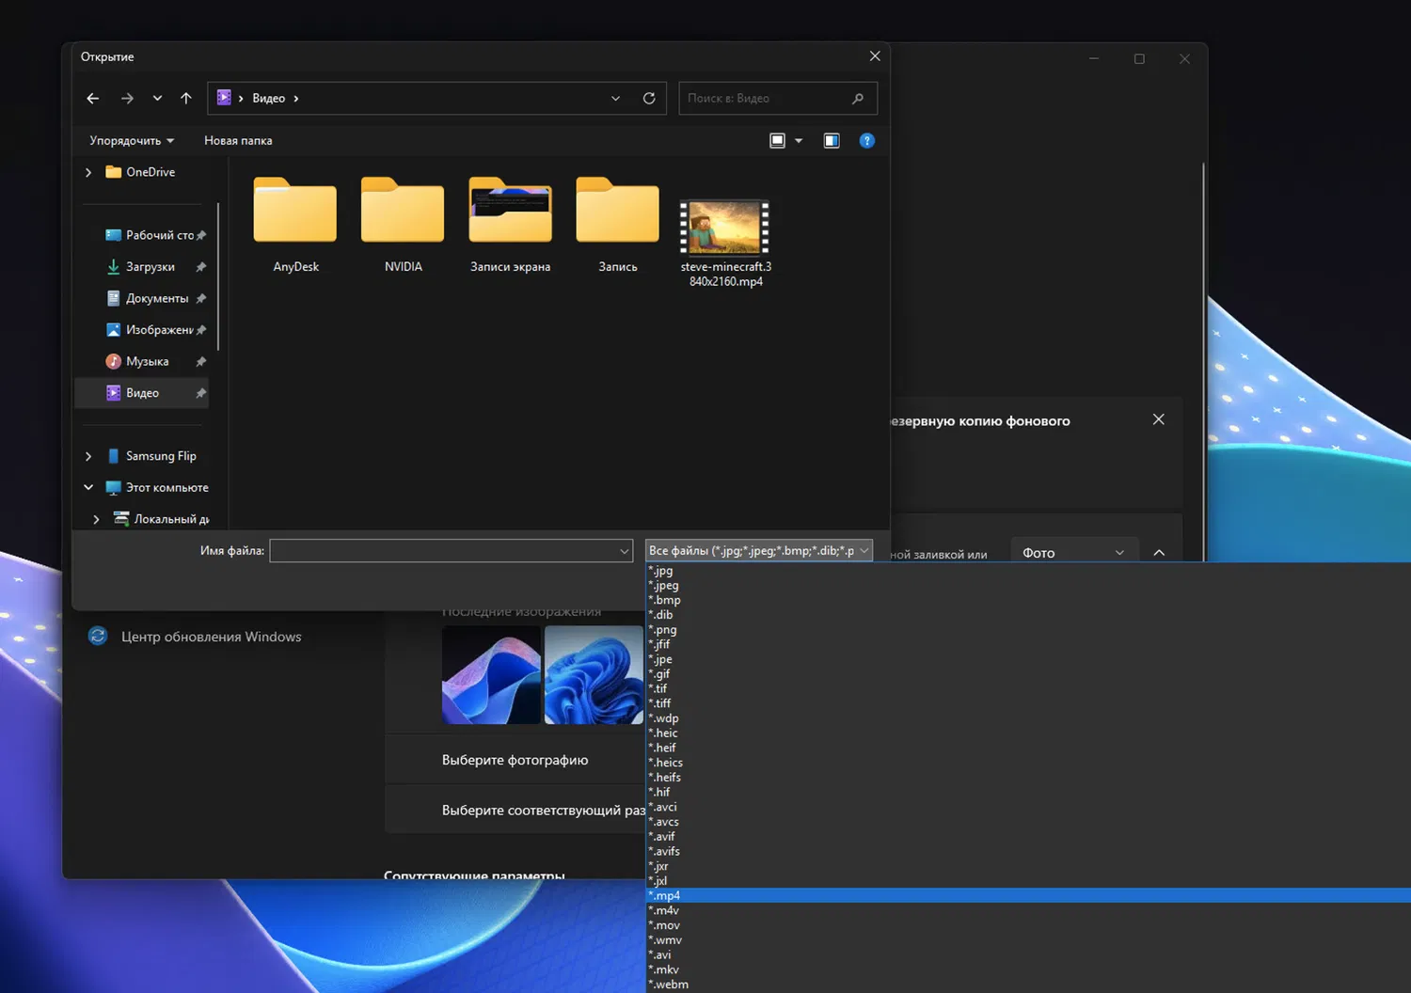The image size is (1411, 993).
Task: Refresh the Видео folder view
Action: [649, 99]
